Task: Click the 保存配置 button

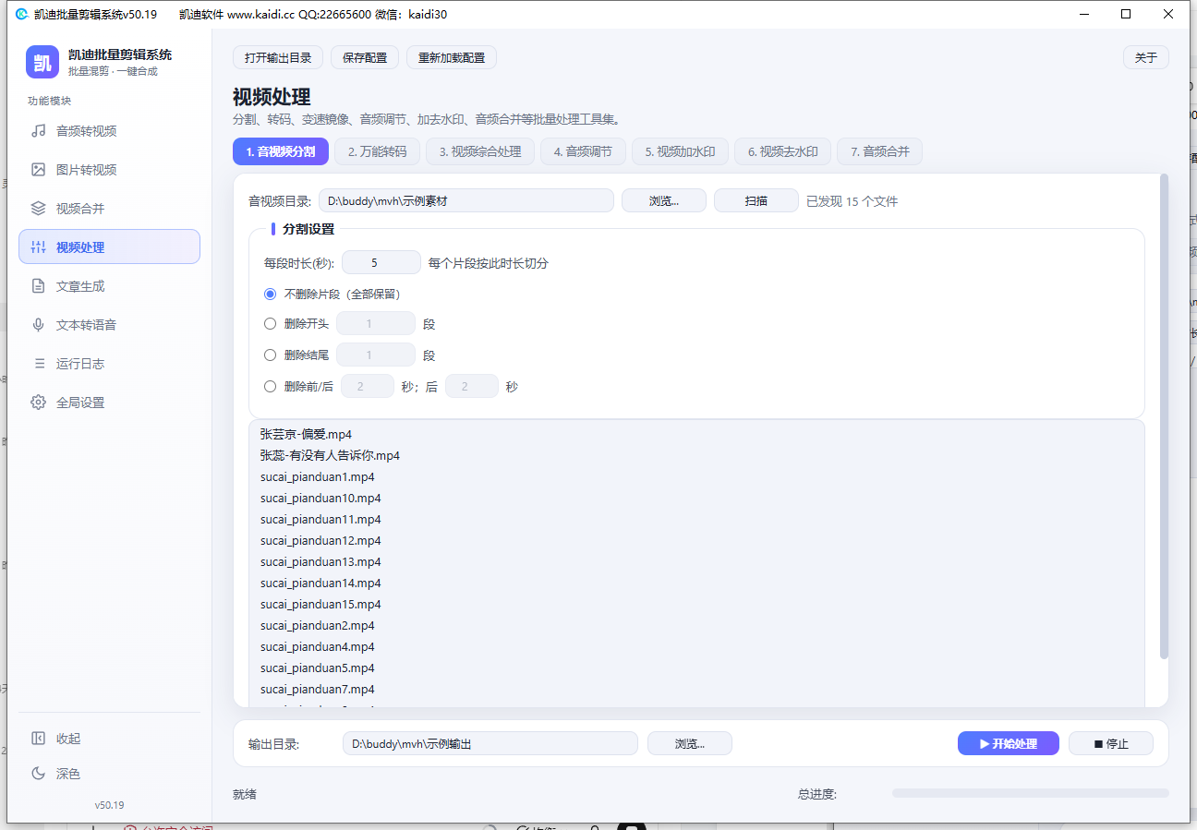Action: coord(365,57)
